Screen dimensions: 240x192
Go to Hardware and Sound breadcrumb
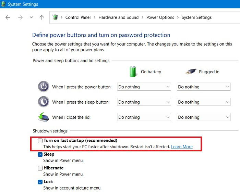119,17
